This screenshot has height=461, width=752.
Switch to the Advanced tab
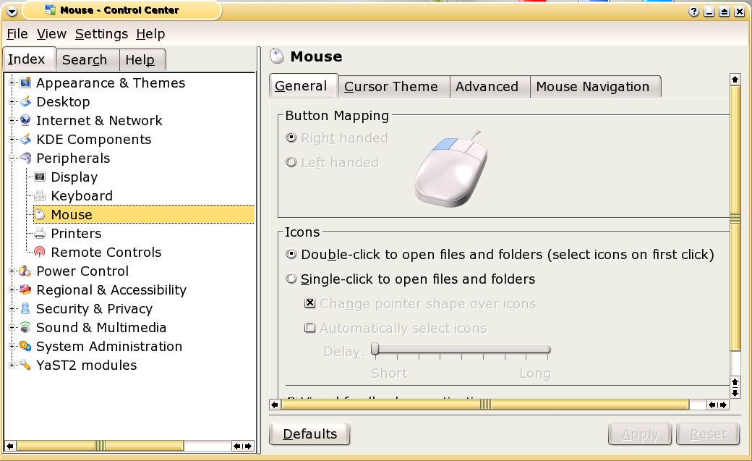[490, 86]
